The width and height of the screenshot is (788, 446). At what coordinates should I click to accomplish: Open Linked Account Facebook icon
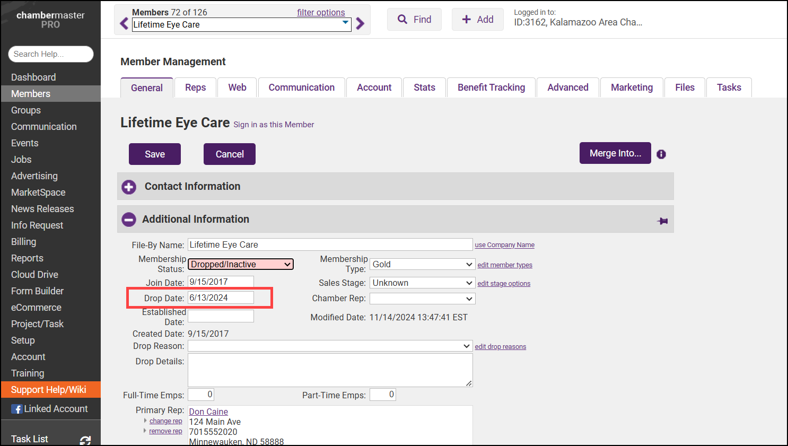pos(17,409)
